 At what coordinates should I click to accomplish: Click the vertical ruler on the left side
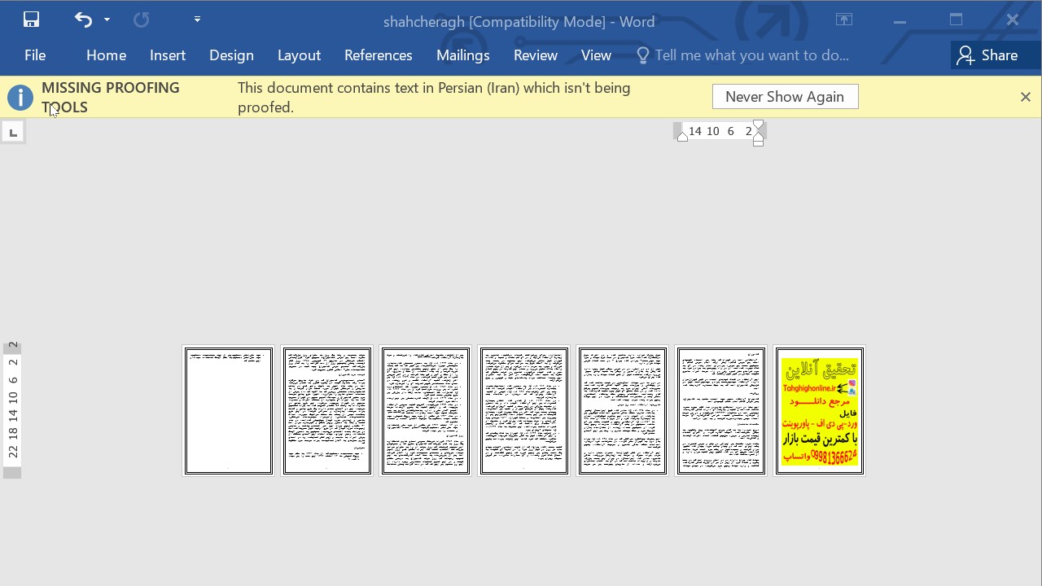[x=12, y=411]
